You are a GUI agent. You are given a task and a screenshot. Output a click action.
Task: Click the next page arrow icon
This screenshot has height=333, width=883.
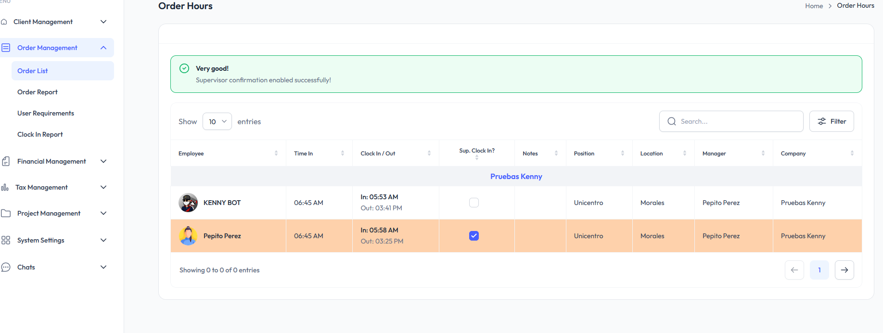844,270
